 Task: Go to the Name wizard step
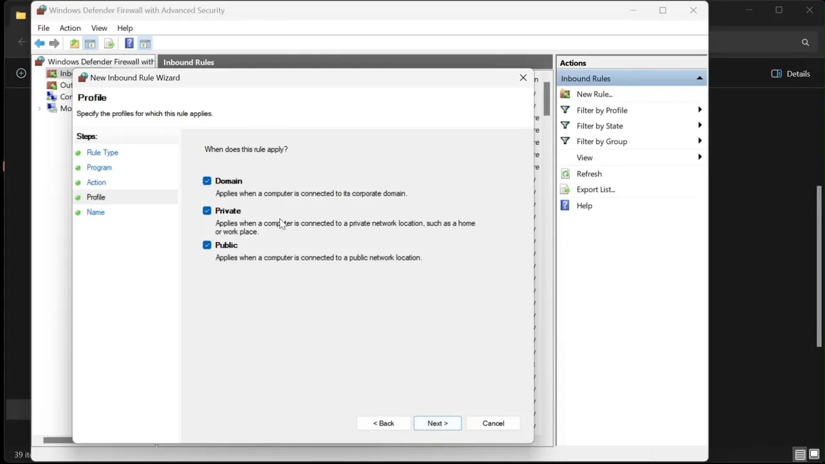(95, 212)
